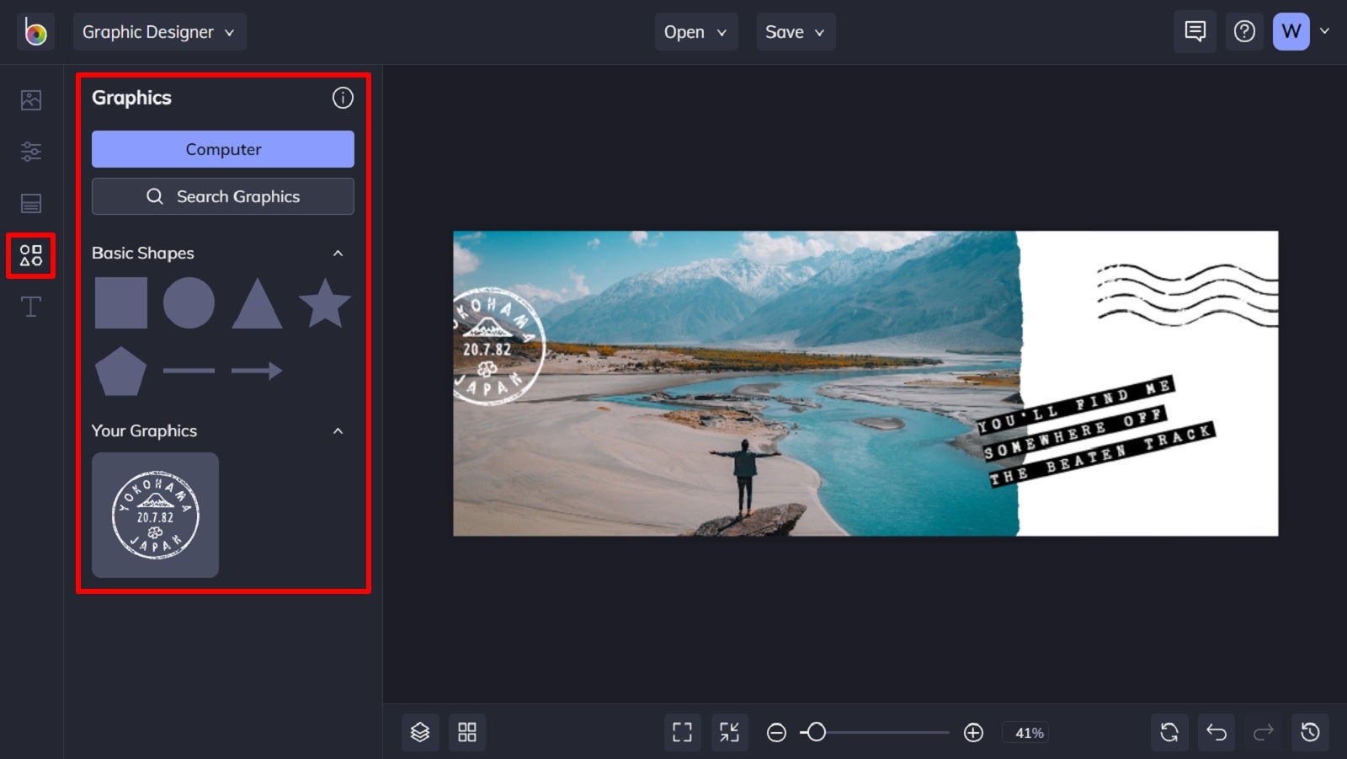
Task: Open the Layers panel at bottom left
Action: (x=420, y=732)
